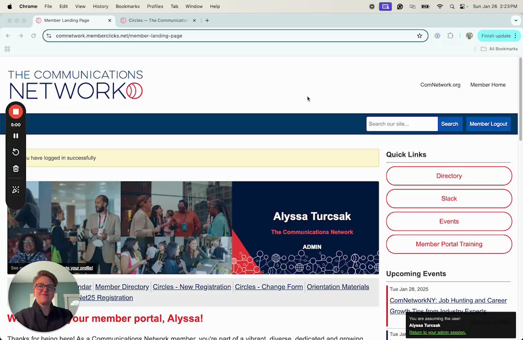523x340 pixels.
Task: Reload the current page
Action: (x=34, y=36)
